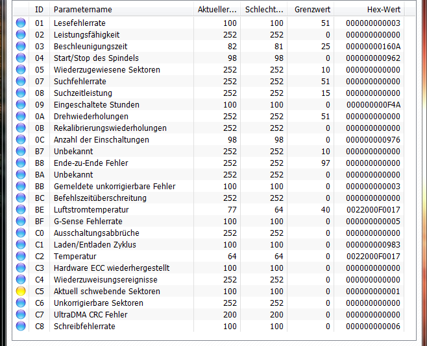
Task: Select the Gemeldete unkorrigierbare Fehler row
Action: click(208, 186)
